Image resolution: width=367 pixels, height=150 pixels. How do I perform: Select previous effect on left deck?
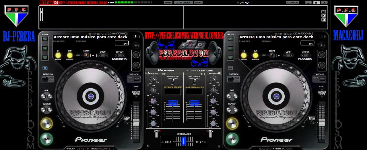[117, 55]
